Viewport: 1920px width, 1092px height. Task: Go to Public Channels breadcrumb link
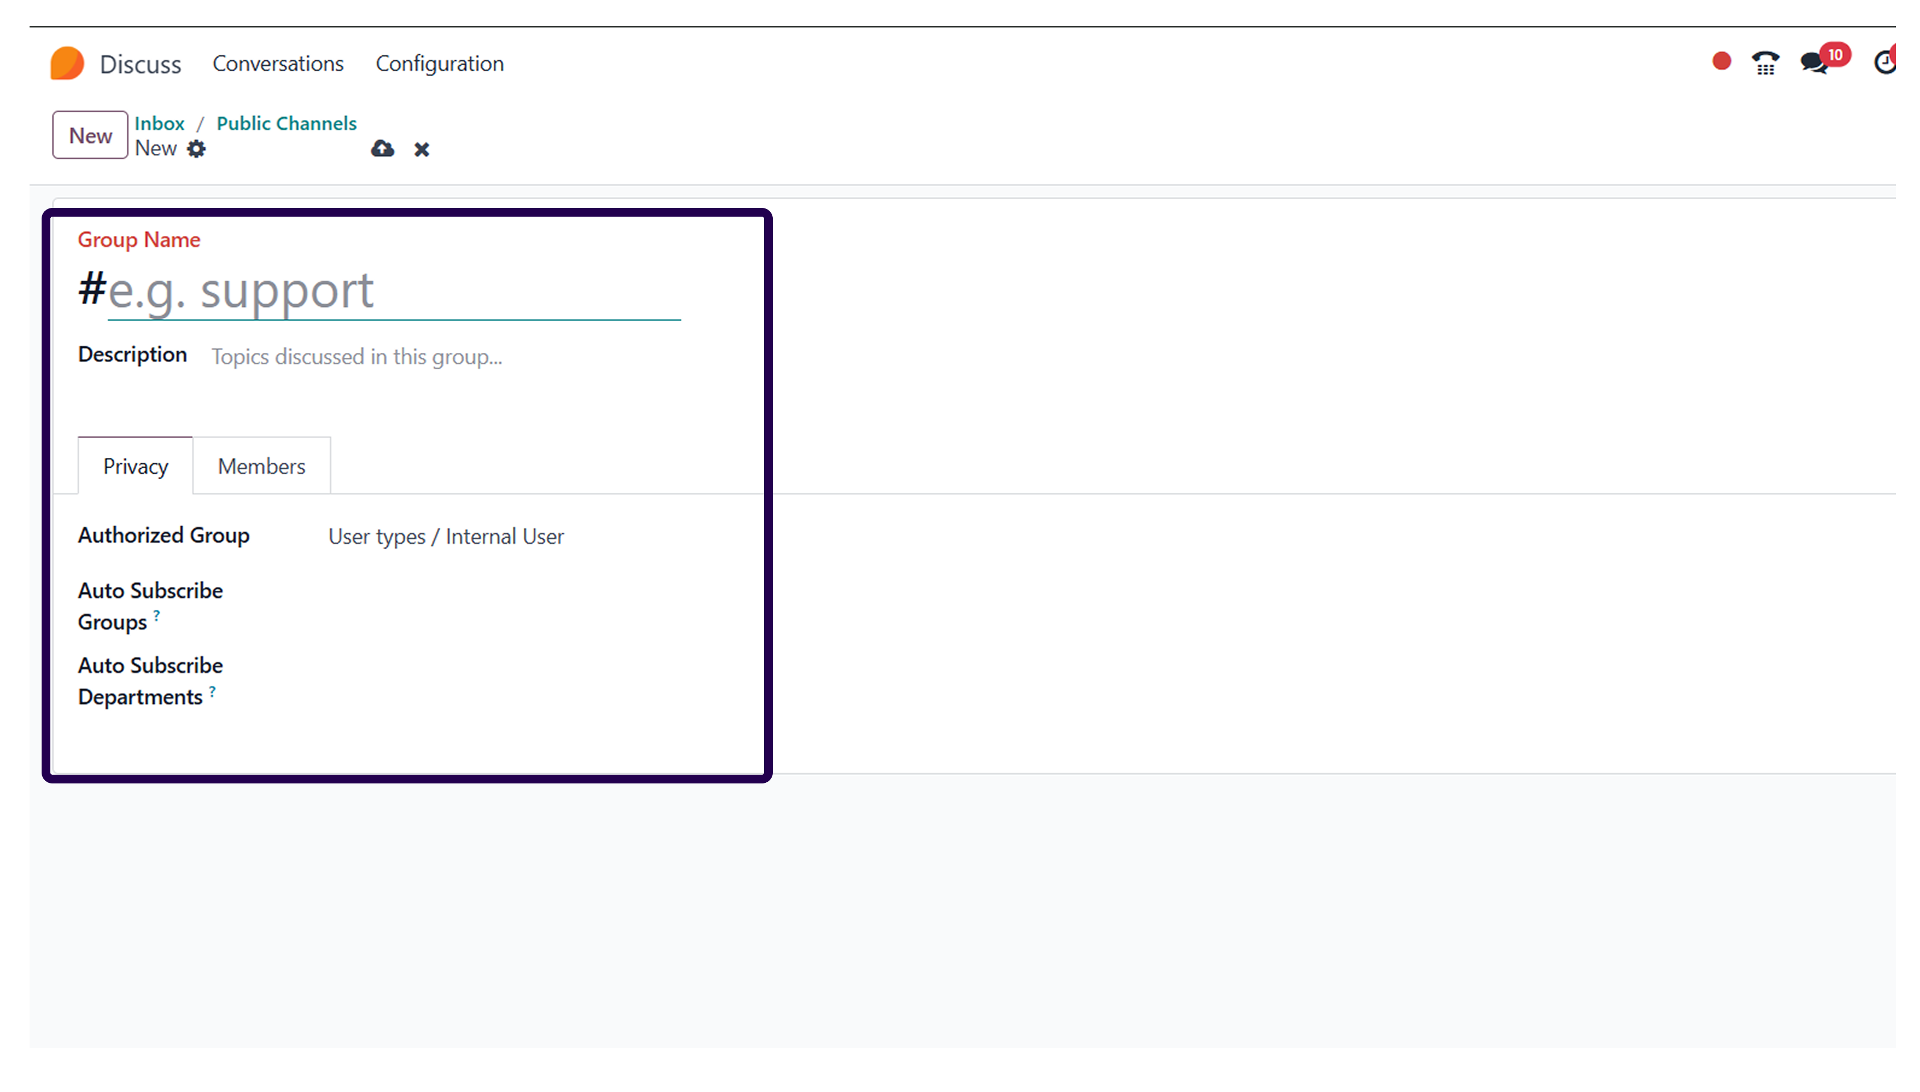tap(287, 123)
